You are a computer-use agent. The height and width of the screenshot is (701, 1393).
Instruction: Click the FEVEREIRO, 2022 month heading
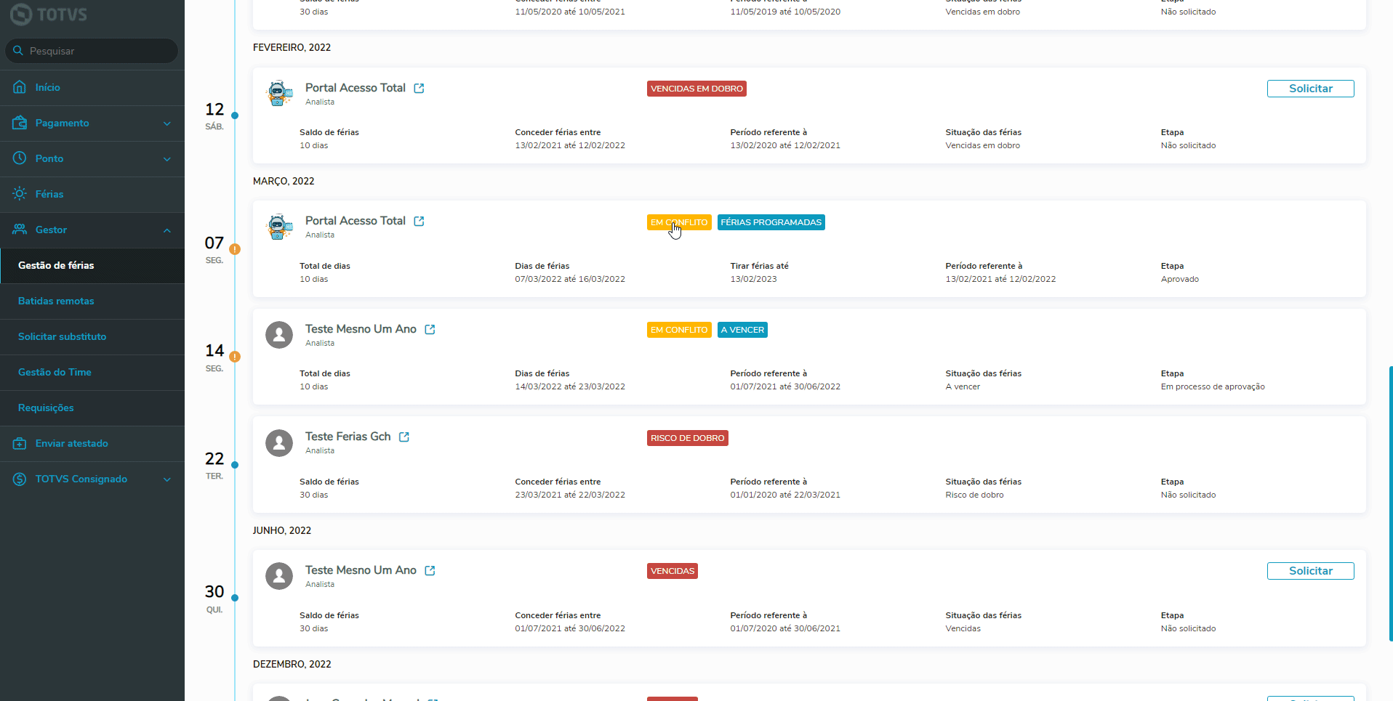pyautogui.click(x=292, y=47)
